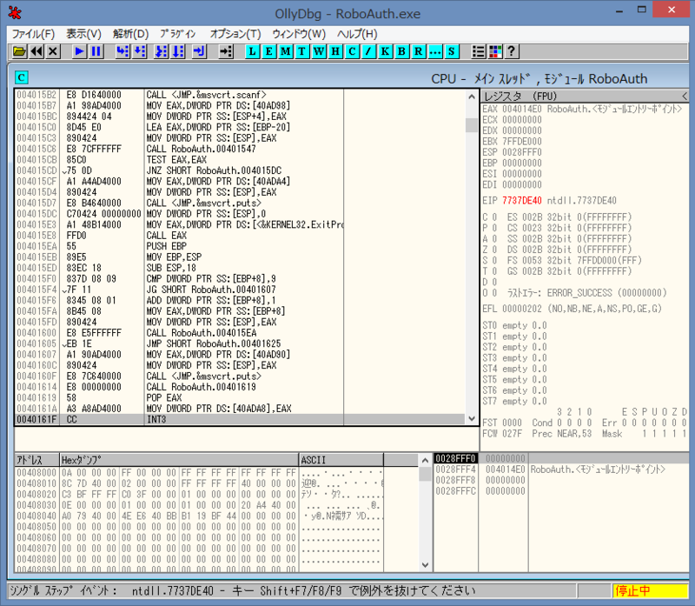Select the JNZ SHORT RoboAuth.004015DC line
The height and width of the screenshot is (606, 695).
(x=240, y=170)
